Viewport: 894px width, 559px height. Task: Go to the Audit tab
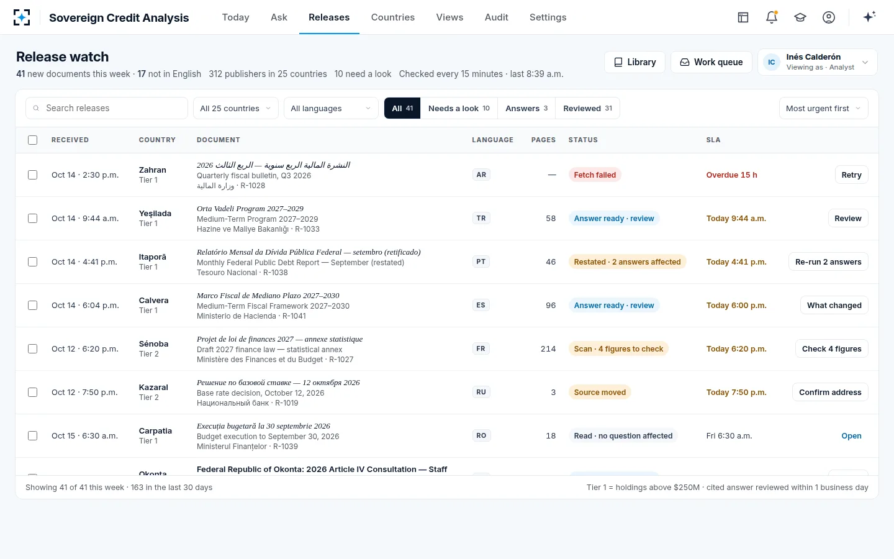497,17
